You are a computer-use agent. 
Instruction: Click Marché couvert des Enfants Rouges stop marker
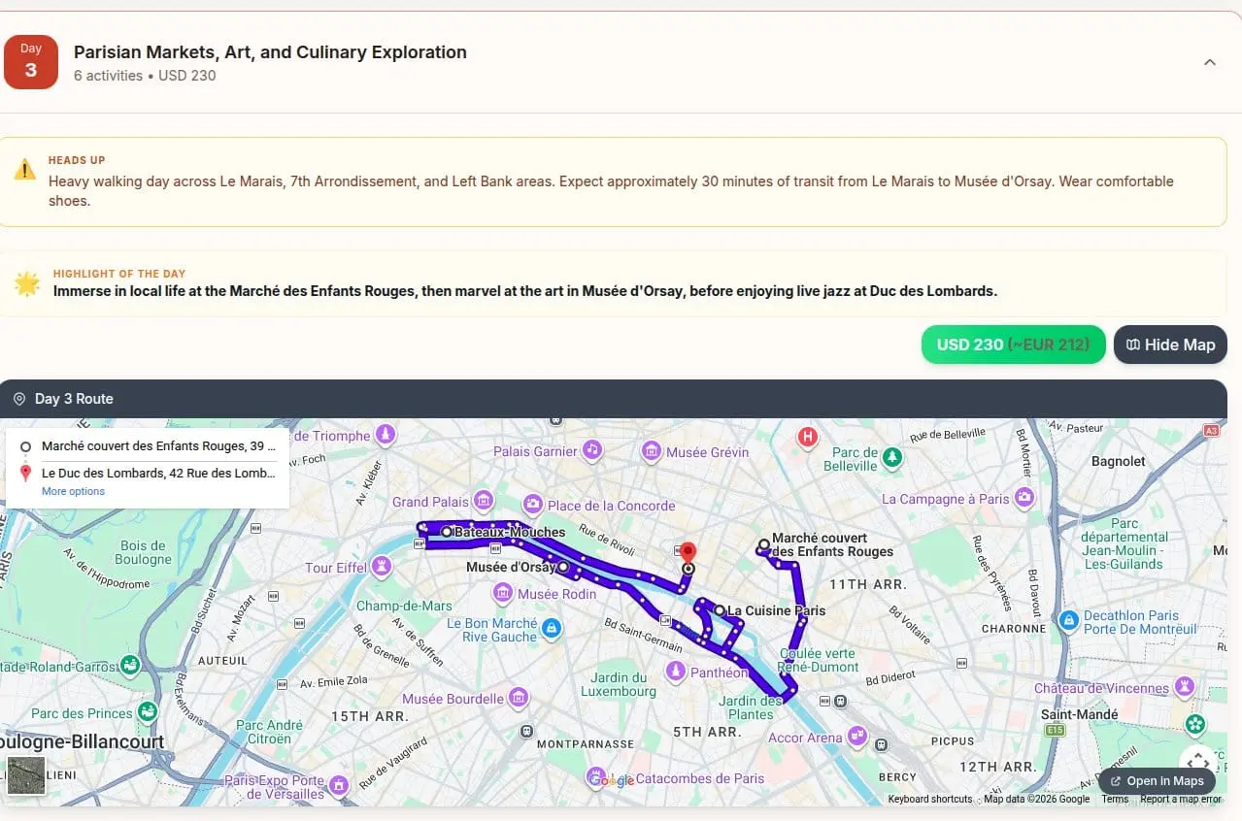click(764, 544)
